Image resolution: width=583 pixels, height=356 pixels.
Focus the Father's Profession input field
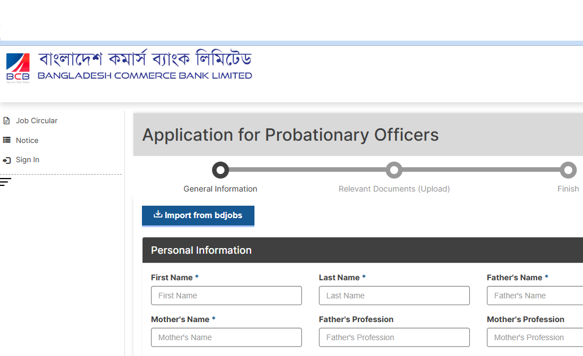point(394,337)
